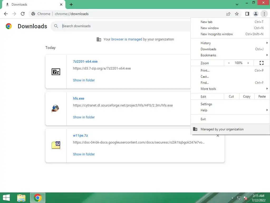Screen dimensions: 270x203
Task: Click the magnifier icon in search box
Action: click(56, 26)
